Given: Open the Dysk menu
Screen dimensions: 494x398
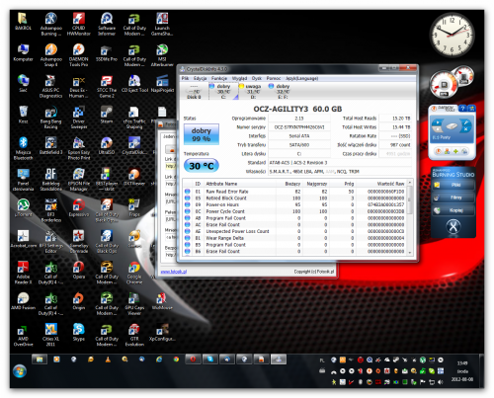Looking at the screenshot, I should click(257, 78).
